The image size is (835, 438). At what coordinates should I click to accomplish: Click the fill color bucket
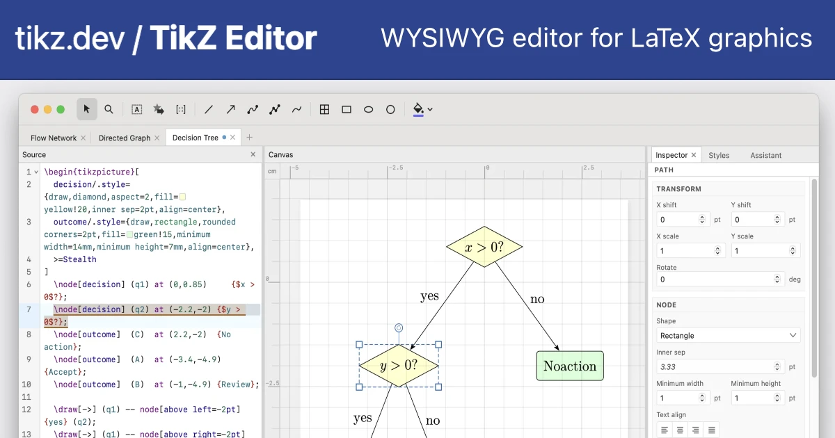coord(418,109)
